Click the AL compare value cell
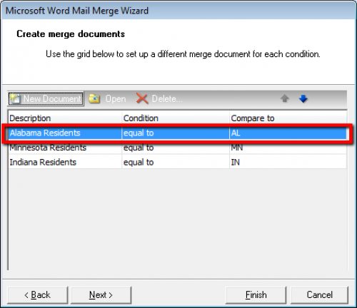This screenshot has width=357, height=308. coord(288,133)
